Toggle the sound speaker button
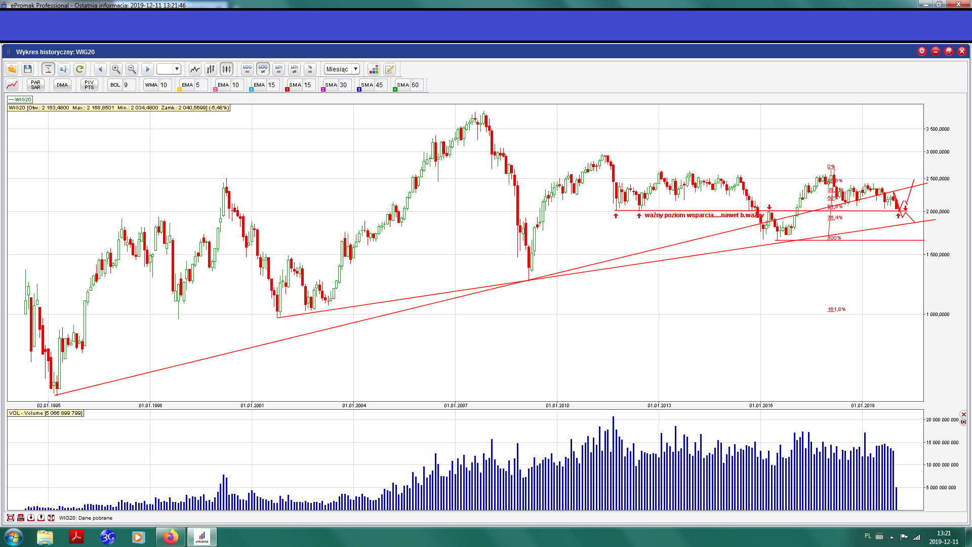 click(x=64, y=69)
